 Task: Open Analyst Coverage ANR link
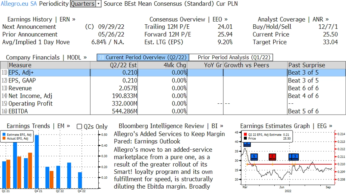coord(293,19)
